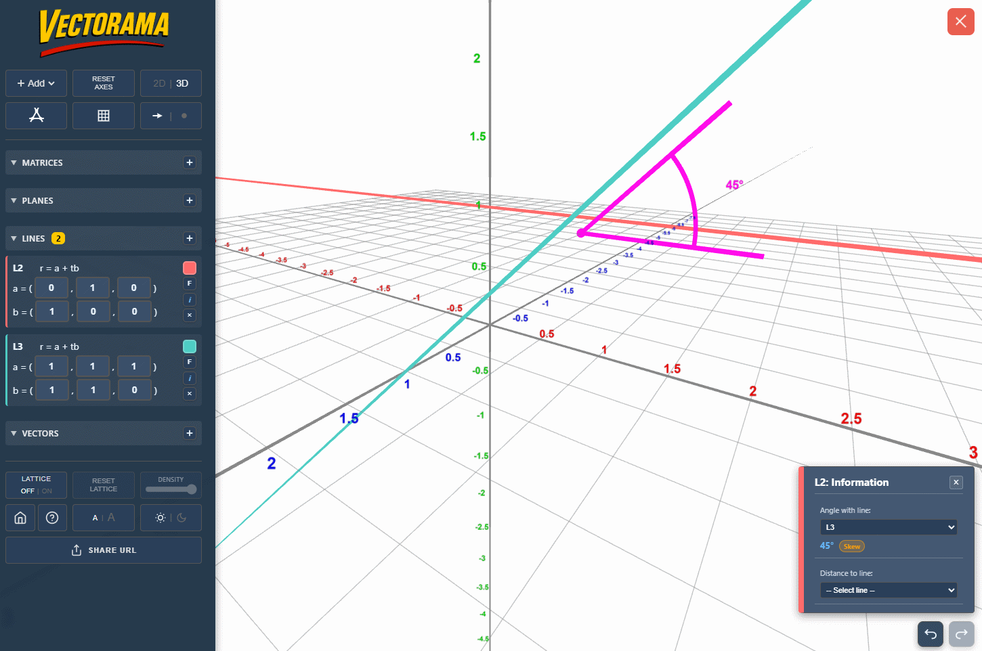The width and height of the screenshot is (982, 651).
Task: Add a new line with plus icon
Action: point(190,238)
